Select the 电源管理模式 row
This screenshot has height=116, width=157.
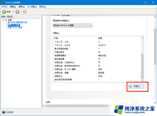97,55
